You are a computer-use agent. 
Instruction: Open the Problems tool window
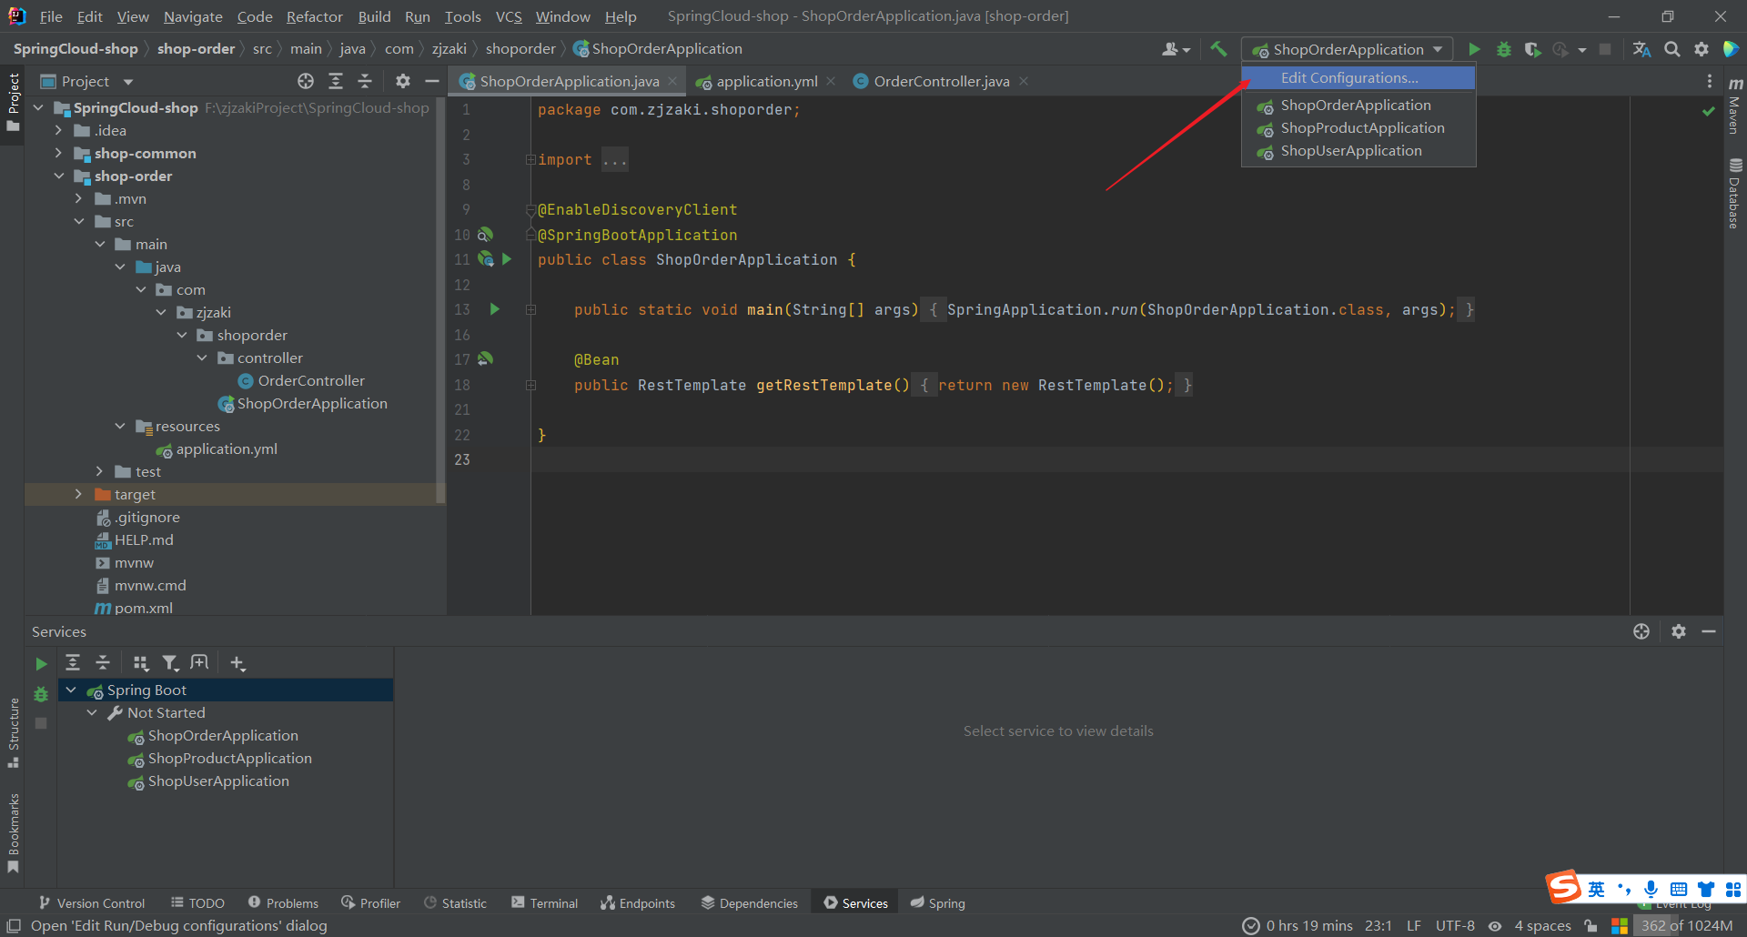click(283, 902)
